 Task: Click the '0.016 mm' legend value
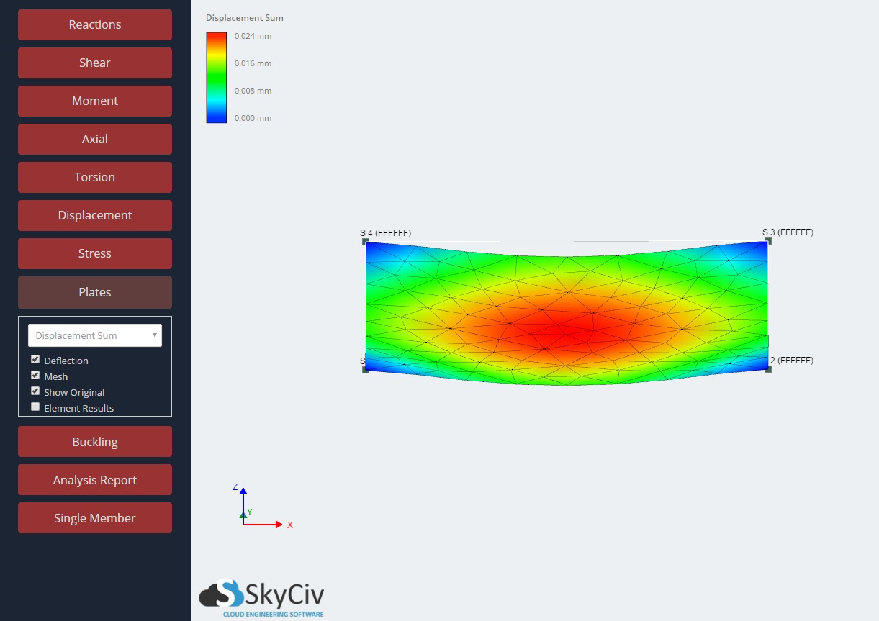click(x=253, y=63)
